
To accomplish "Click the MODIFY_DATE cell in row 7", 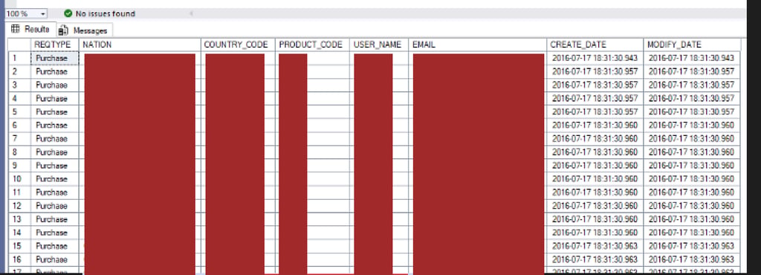I will (x=692, y=139).
